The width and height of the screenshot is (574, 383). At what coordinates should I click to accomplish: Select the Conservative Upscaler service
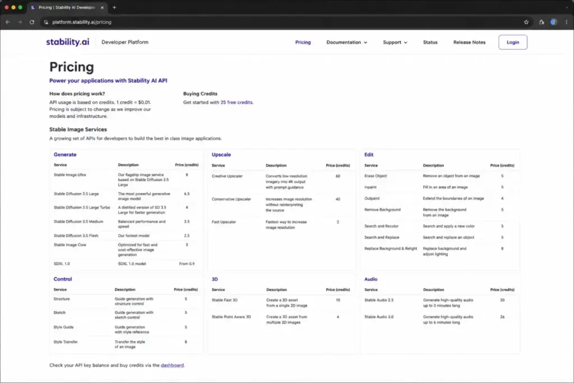coord(231,199)
